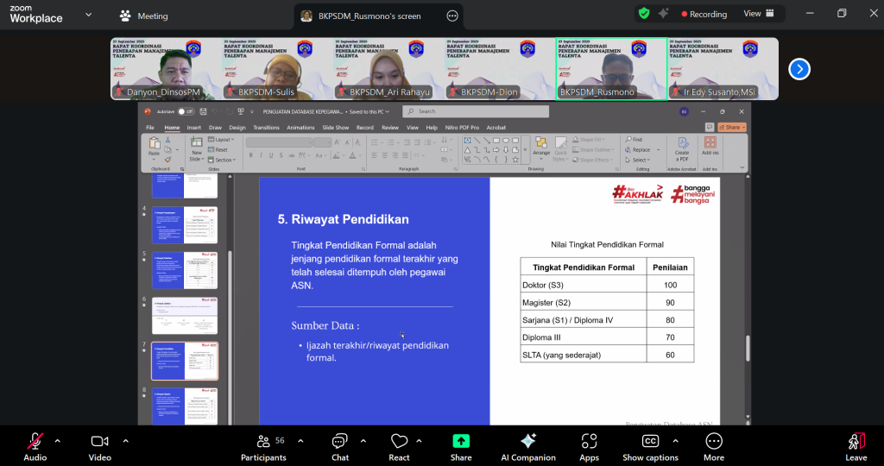Open the Chat panel
Viewport: 884px width, 466px height.
pyautogui.click(x=340, y=441)
